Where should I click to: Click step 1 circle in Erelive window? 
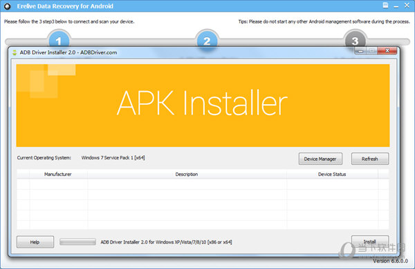pyautogui.click(x=59, y=39)
